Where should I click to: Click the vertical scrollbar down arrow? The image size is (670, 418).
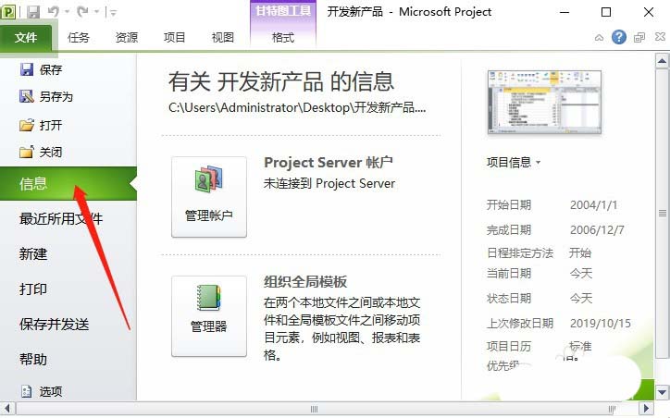(x=662, y=392)
